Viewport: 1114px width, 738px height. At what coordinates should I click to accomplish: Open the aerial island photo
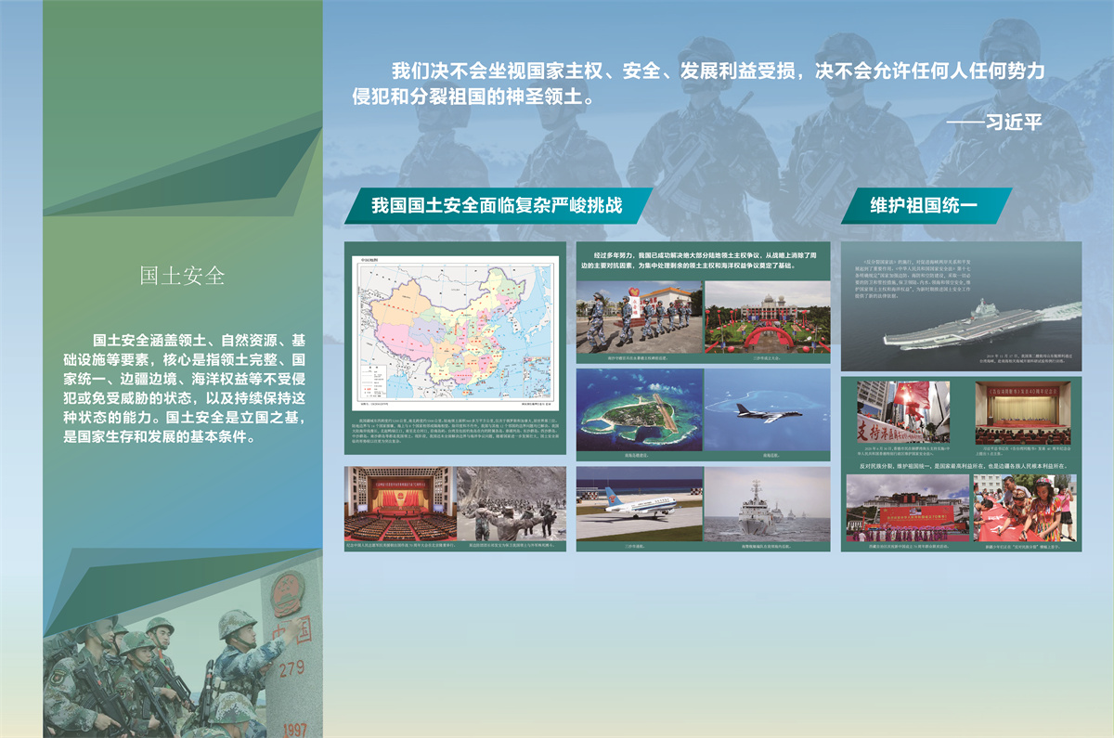640,409
